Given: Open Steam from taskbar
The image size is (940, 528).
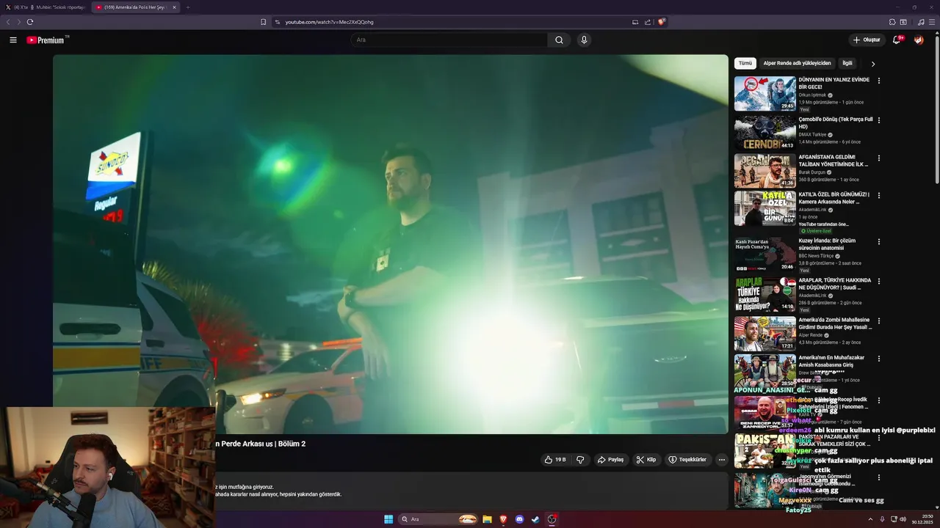Looking at the screenshot, I should click(535, 519).
